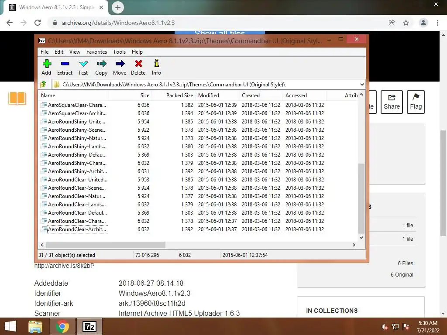Click the Add toolbar icon in 7-Zip
This screenshot has width=447, height=335.
coord(46,67)
